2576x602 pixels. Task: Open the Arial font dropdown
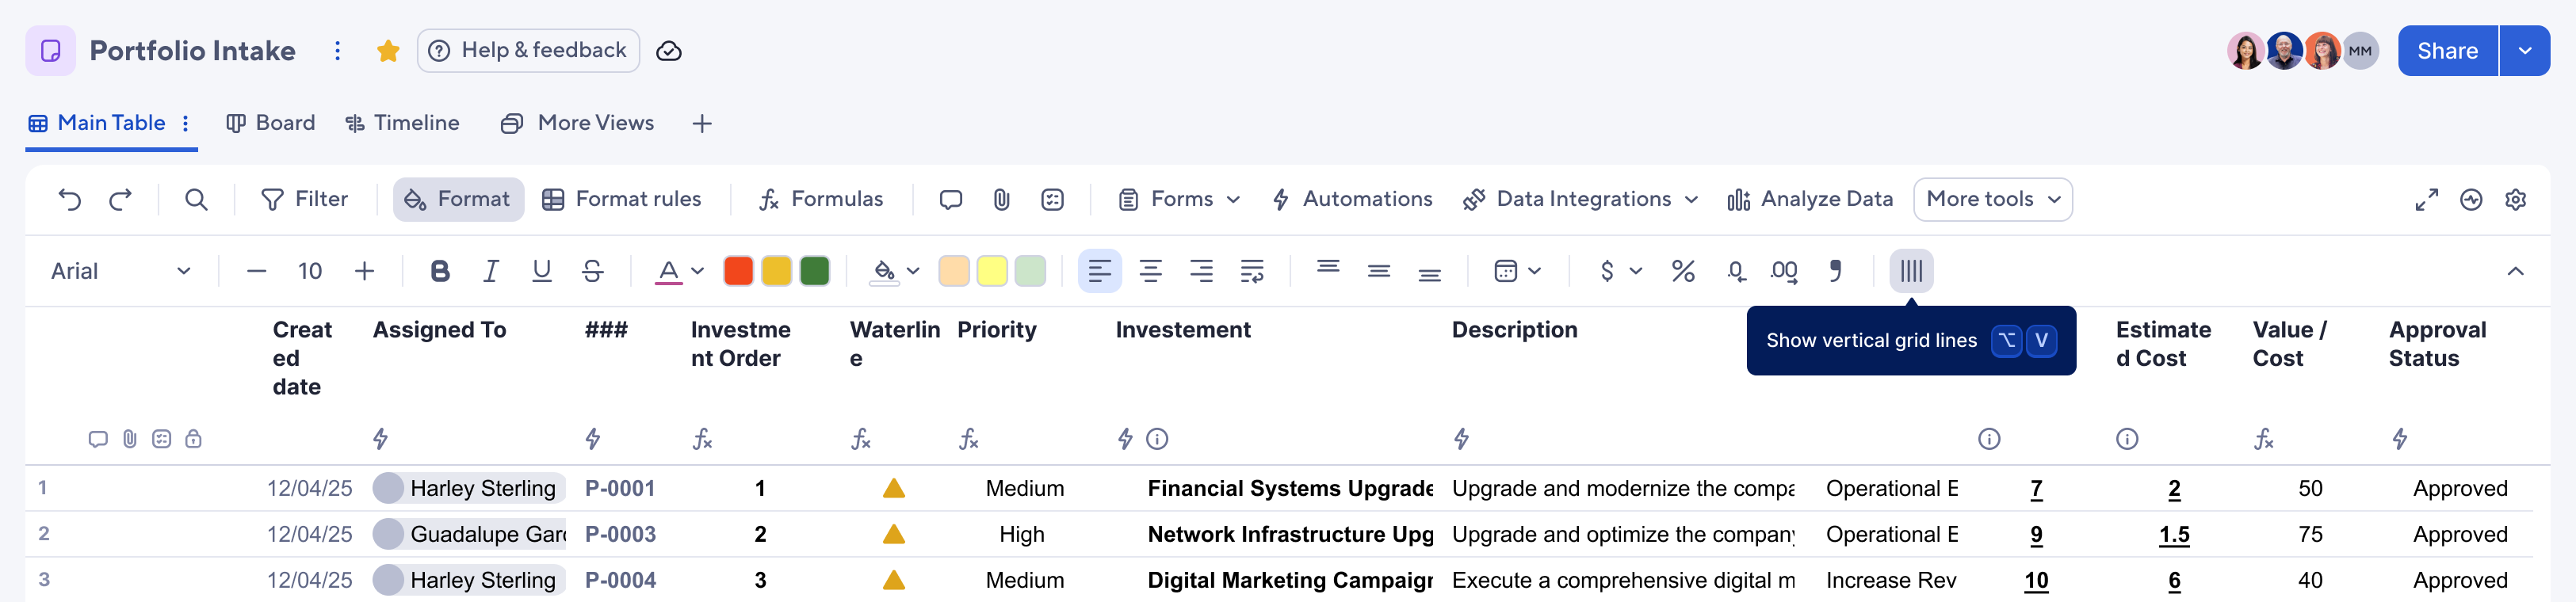pos(120,271)
